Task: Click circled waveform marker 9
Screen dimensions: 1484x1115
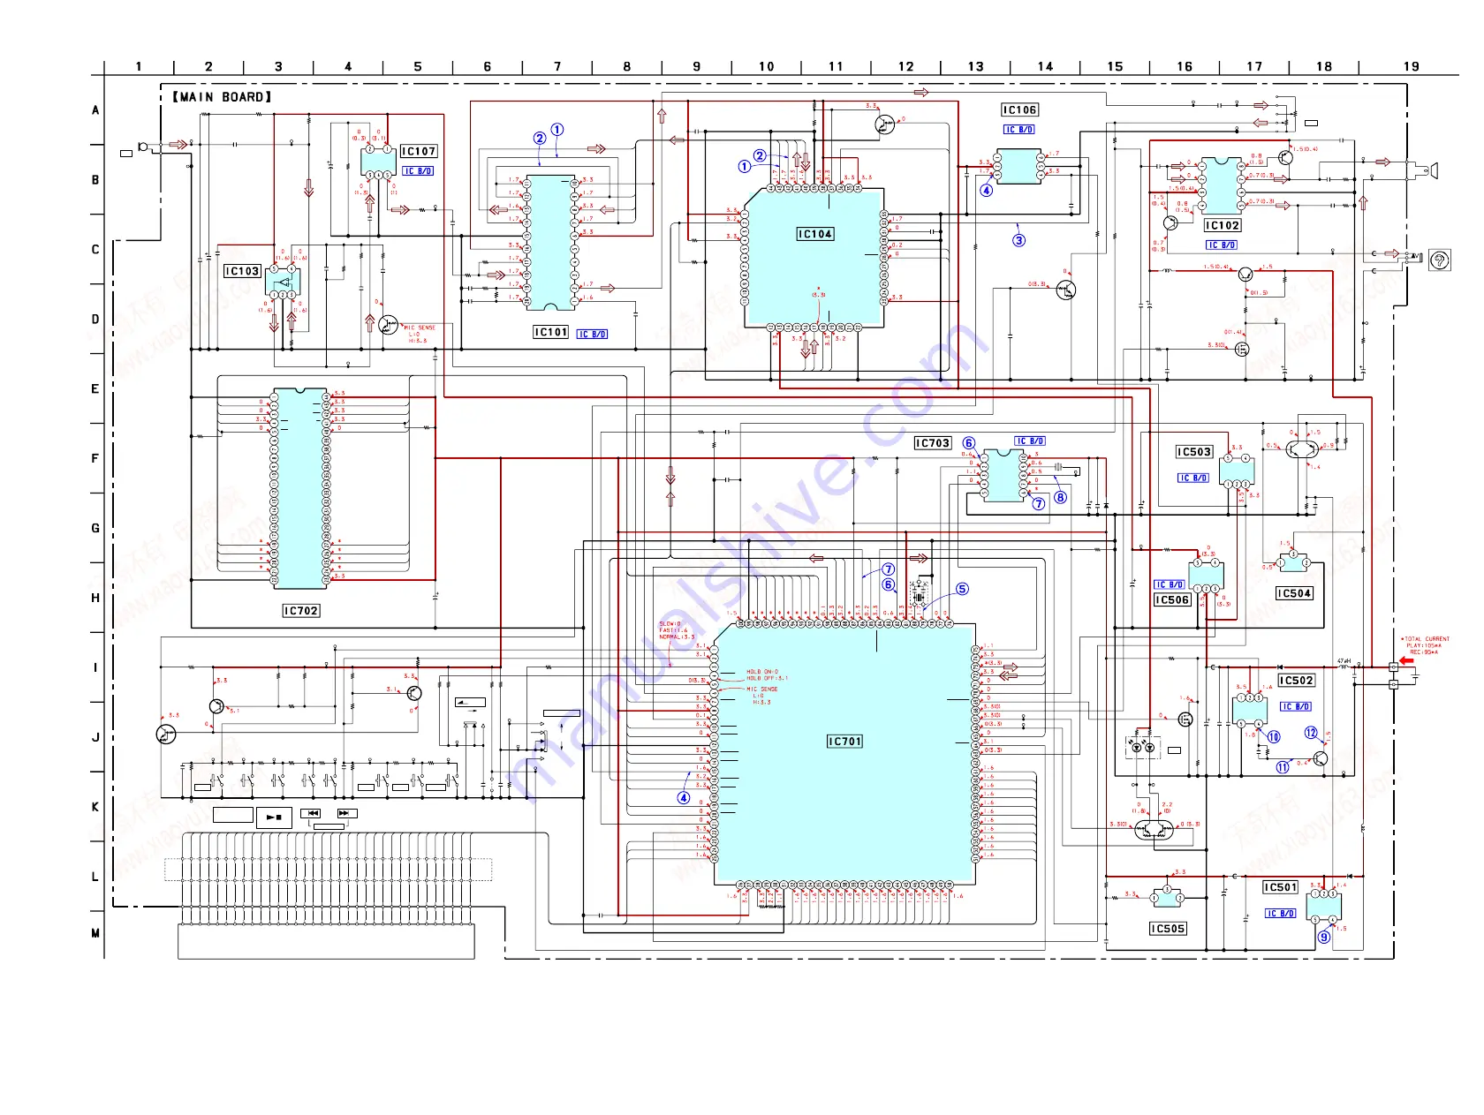Action: click(x=1324, y=937)
